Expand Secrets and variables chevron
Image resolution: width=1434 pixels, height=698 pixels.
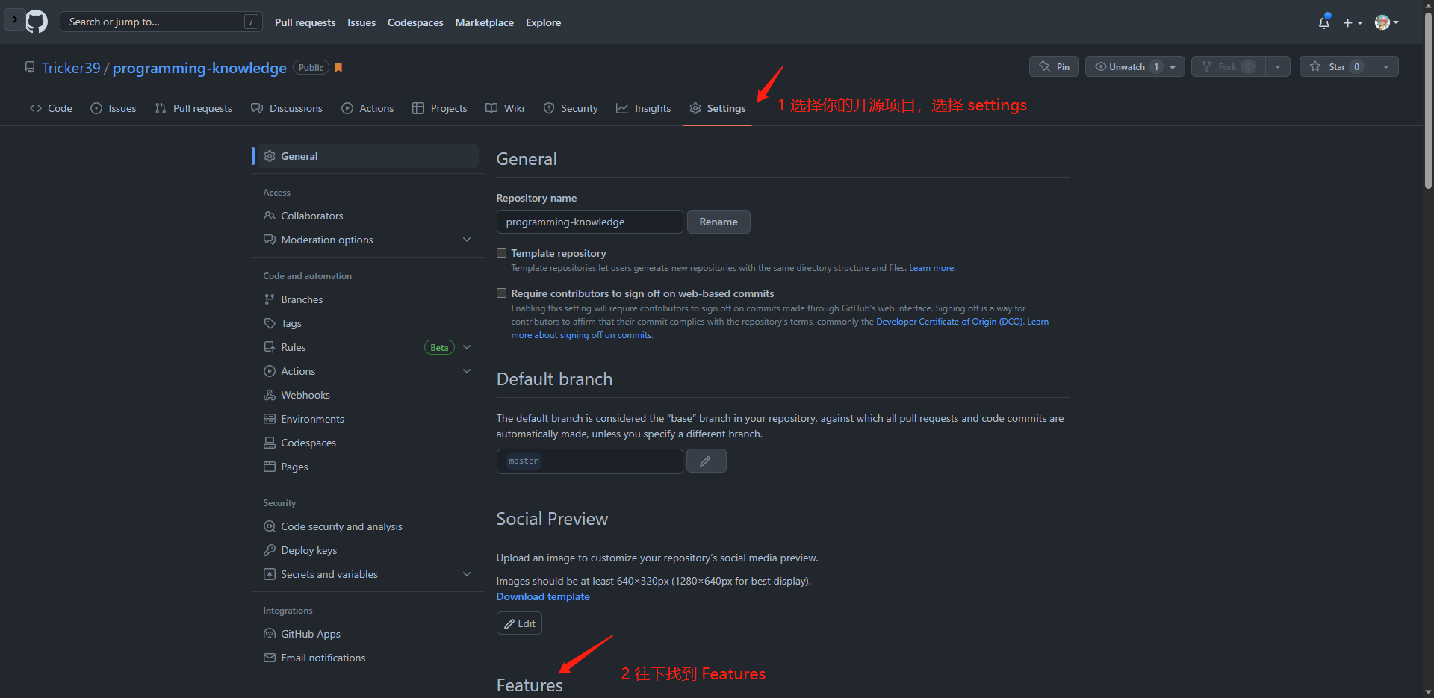tap(467, 574)
